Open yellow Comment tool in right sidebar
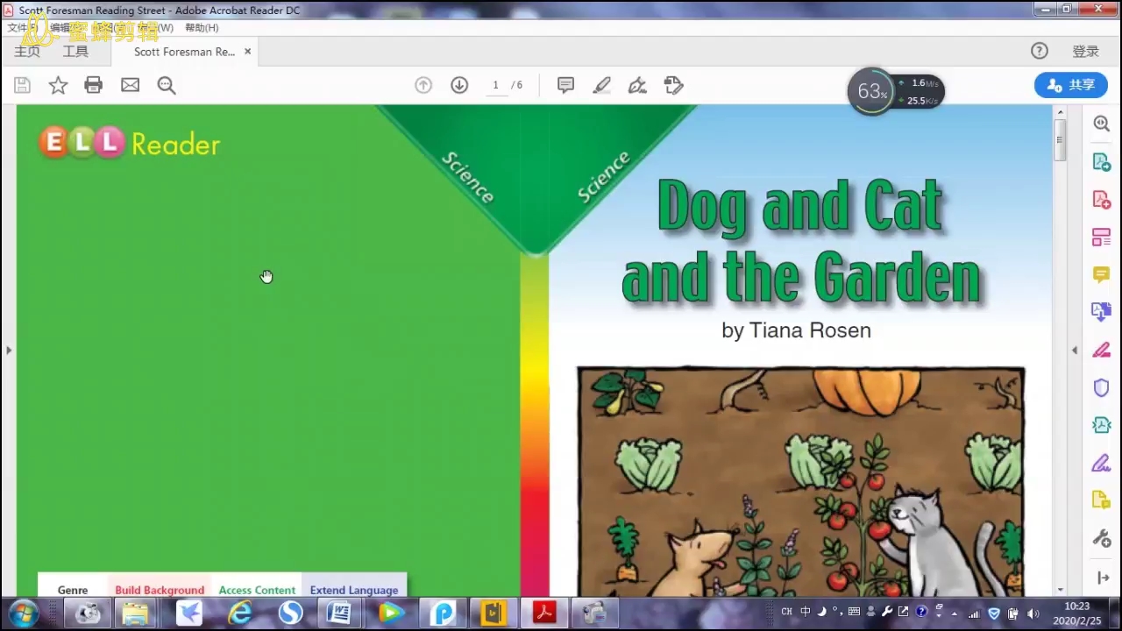1122x631 pixels. (x=1102, y=275)
